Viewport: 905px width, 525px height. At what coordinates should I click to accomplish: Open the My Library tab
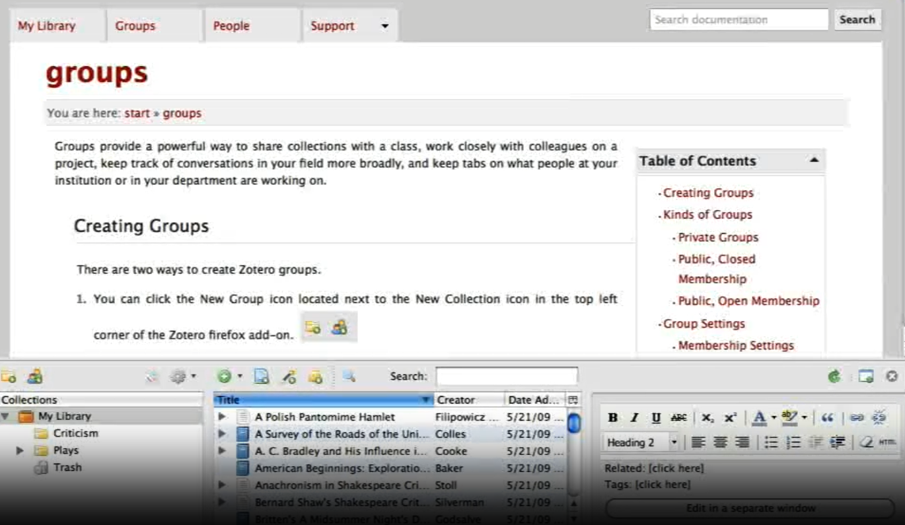(x=46, y=26)
